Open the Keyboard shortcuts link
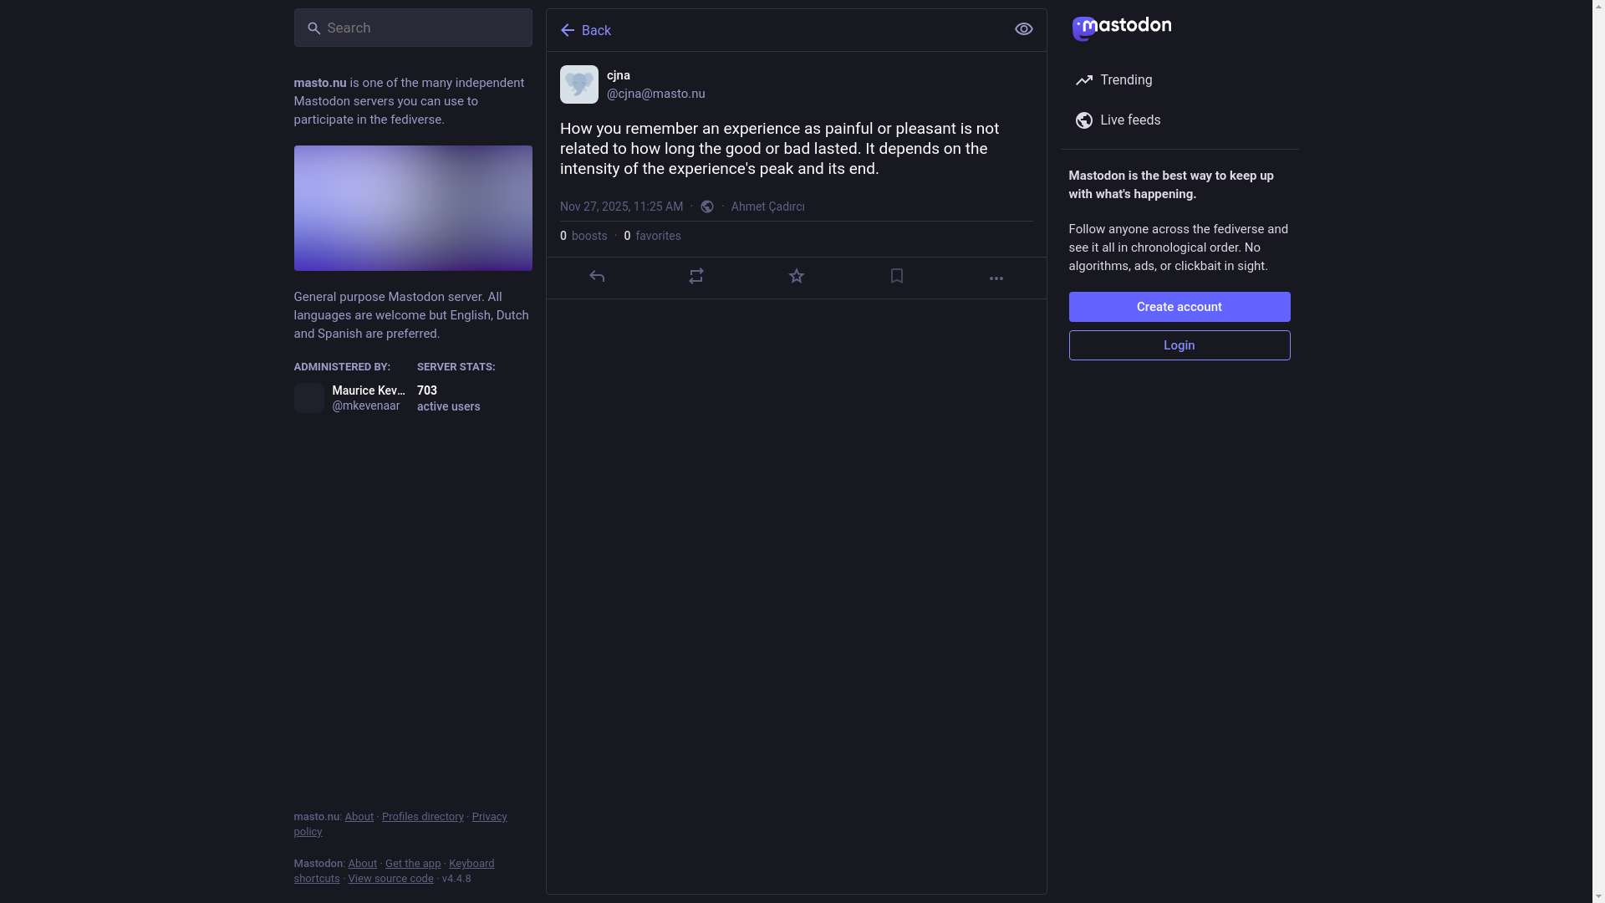 [x=394, y=871]
